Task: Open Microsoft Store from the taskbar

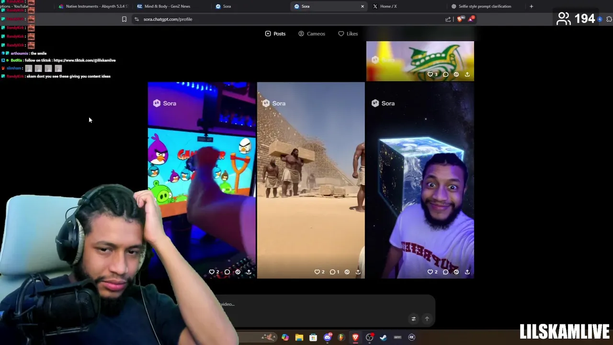Action: pyautogui.click(x=313, y=337)
